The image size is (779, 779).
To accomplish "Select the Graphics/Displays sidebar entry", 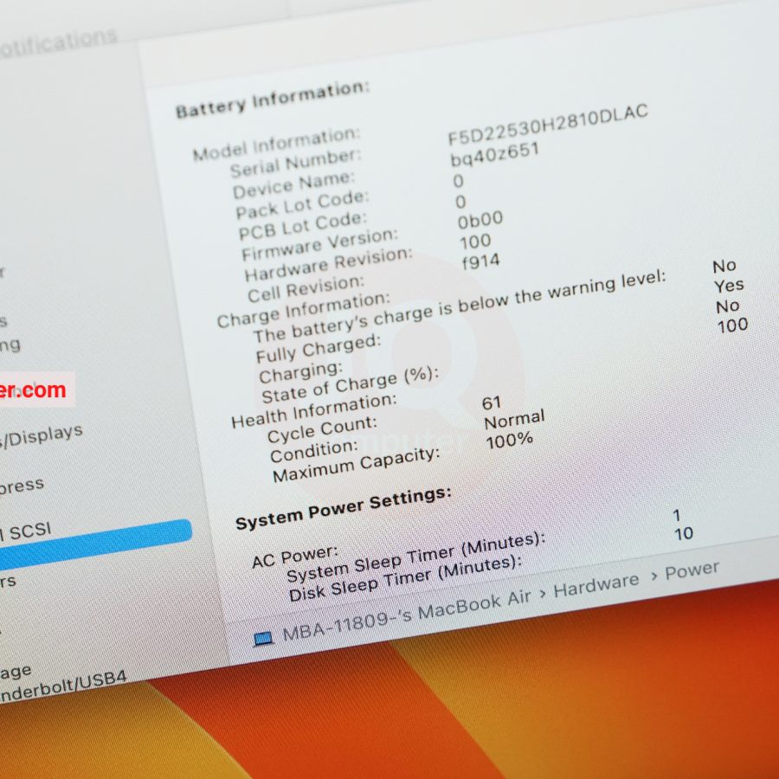I will pos(42,435).
